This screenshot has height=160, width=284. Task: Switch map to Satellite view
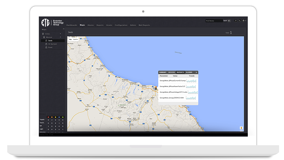pyautogui.click(x=76, y=39)
